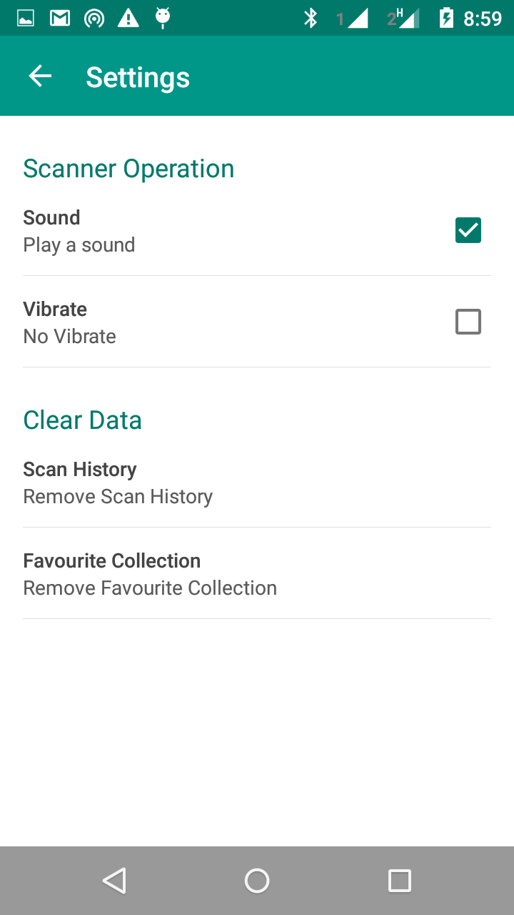Enable the Vibrate checkbox
The width and height of the screenshot is (514, 915).
(468, 322)
